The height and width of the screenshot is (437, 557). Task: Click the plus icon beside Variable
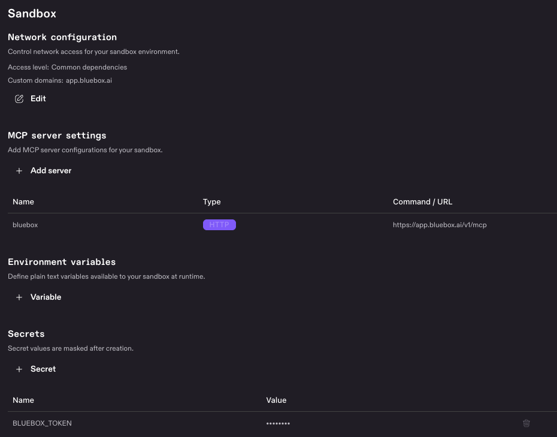click(x=19, y=297)
